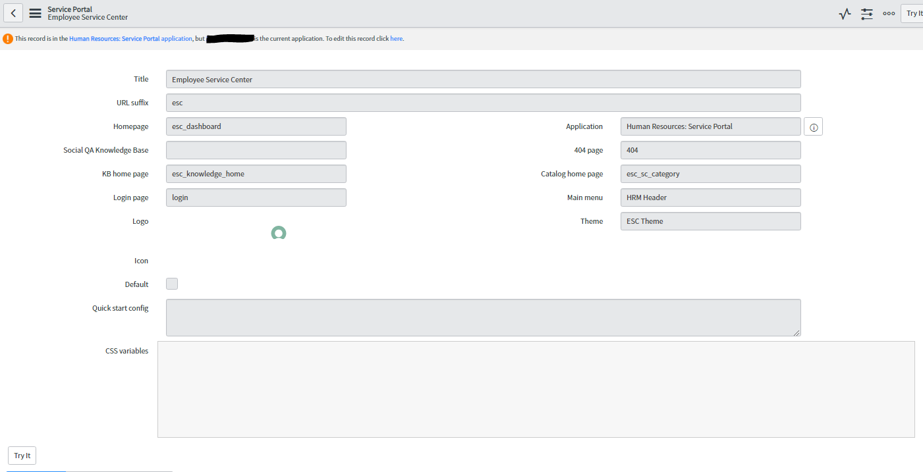Click the URL suffix label
The height and width of the screenshot is (472, 923).
(x=132, y=103)
